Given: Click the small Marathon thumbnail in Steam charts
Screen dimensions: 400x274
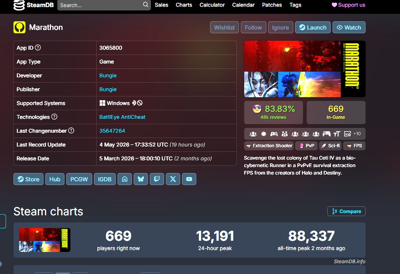Looking at the screenshot, I should [45, 240].
